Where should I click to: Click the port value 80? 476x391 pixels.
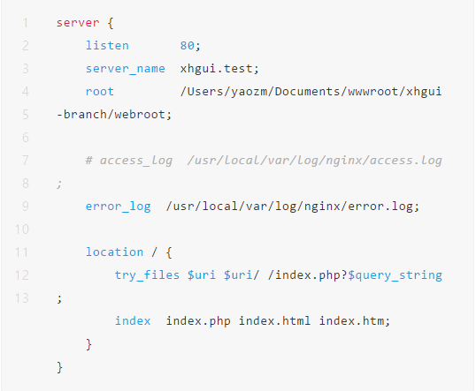tap(187, 46)
